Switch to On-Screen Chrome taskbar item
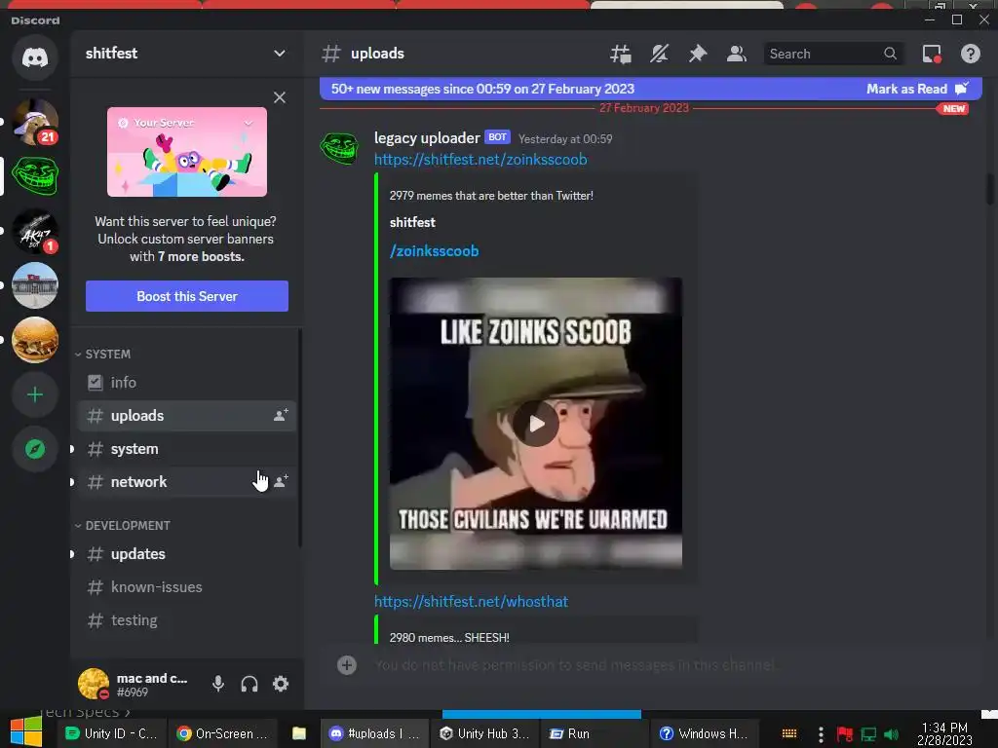Screen dimensions: 998x748 coord(222,733)
